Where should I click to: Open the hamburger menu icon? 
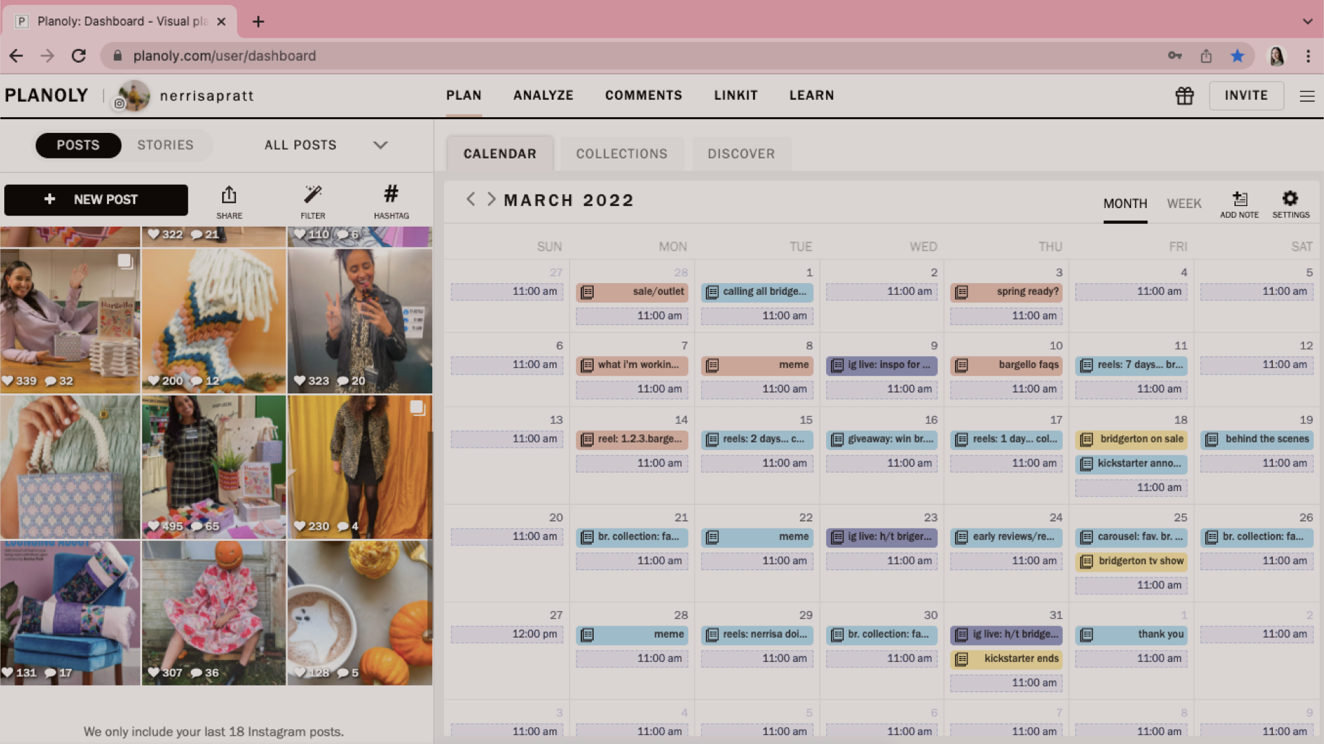coord(1307,96)
